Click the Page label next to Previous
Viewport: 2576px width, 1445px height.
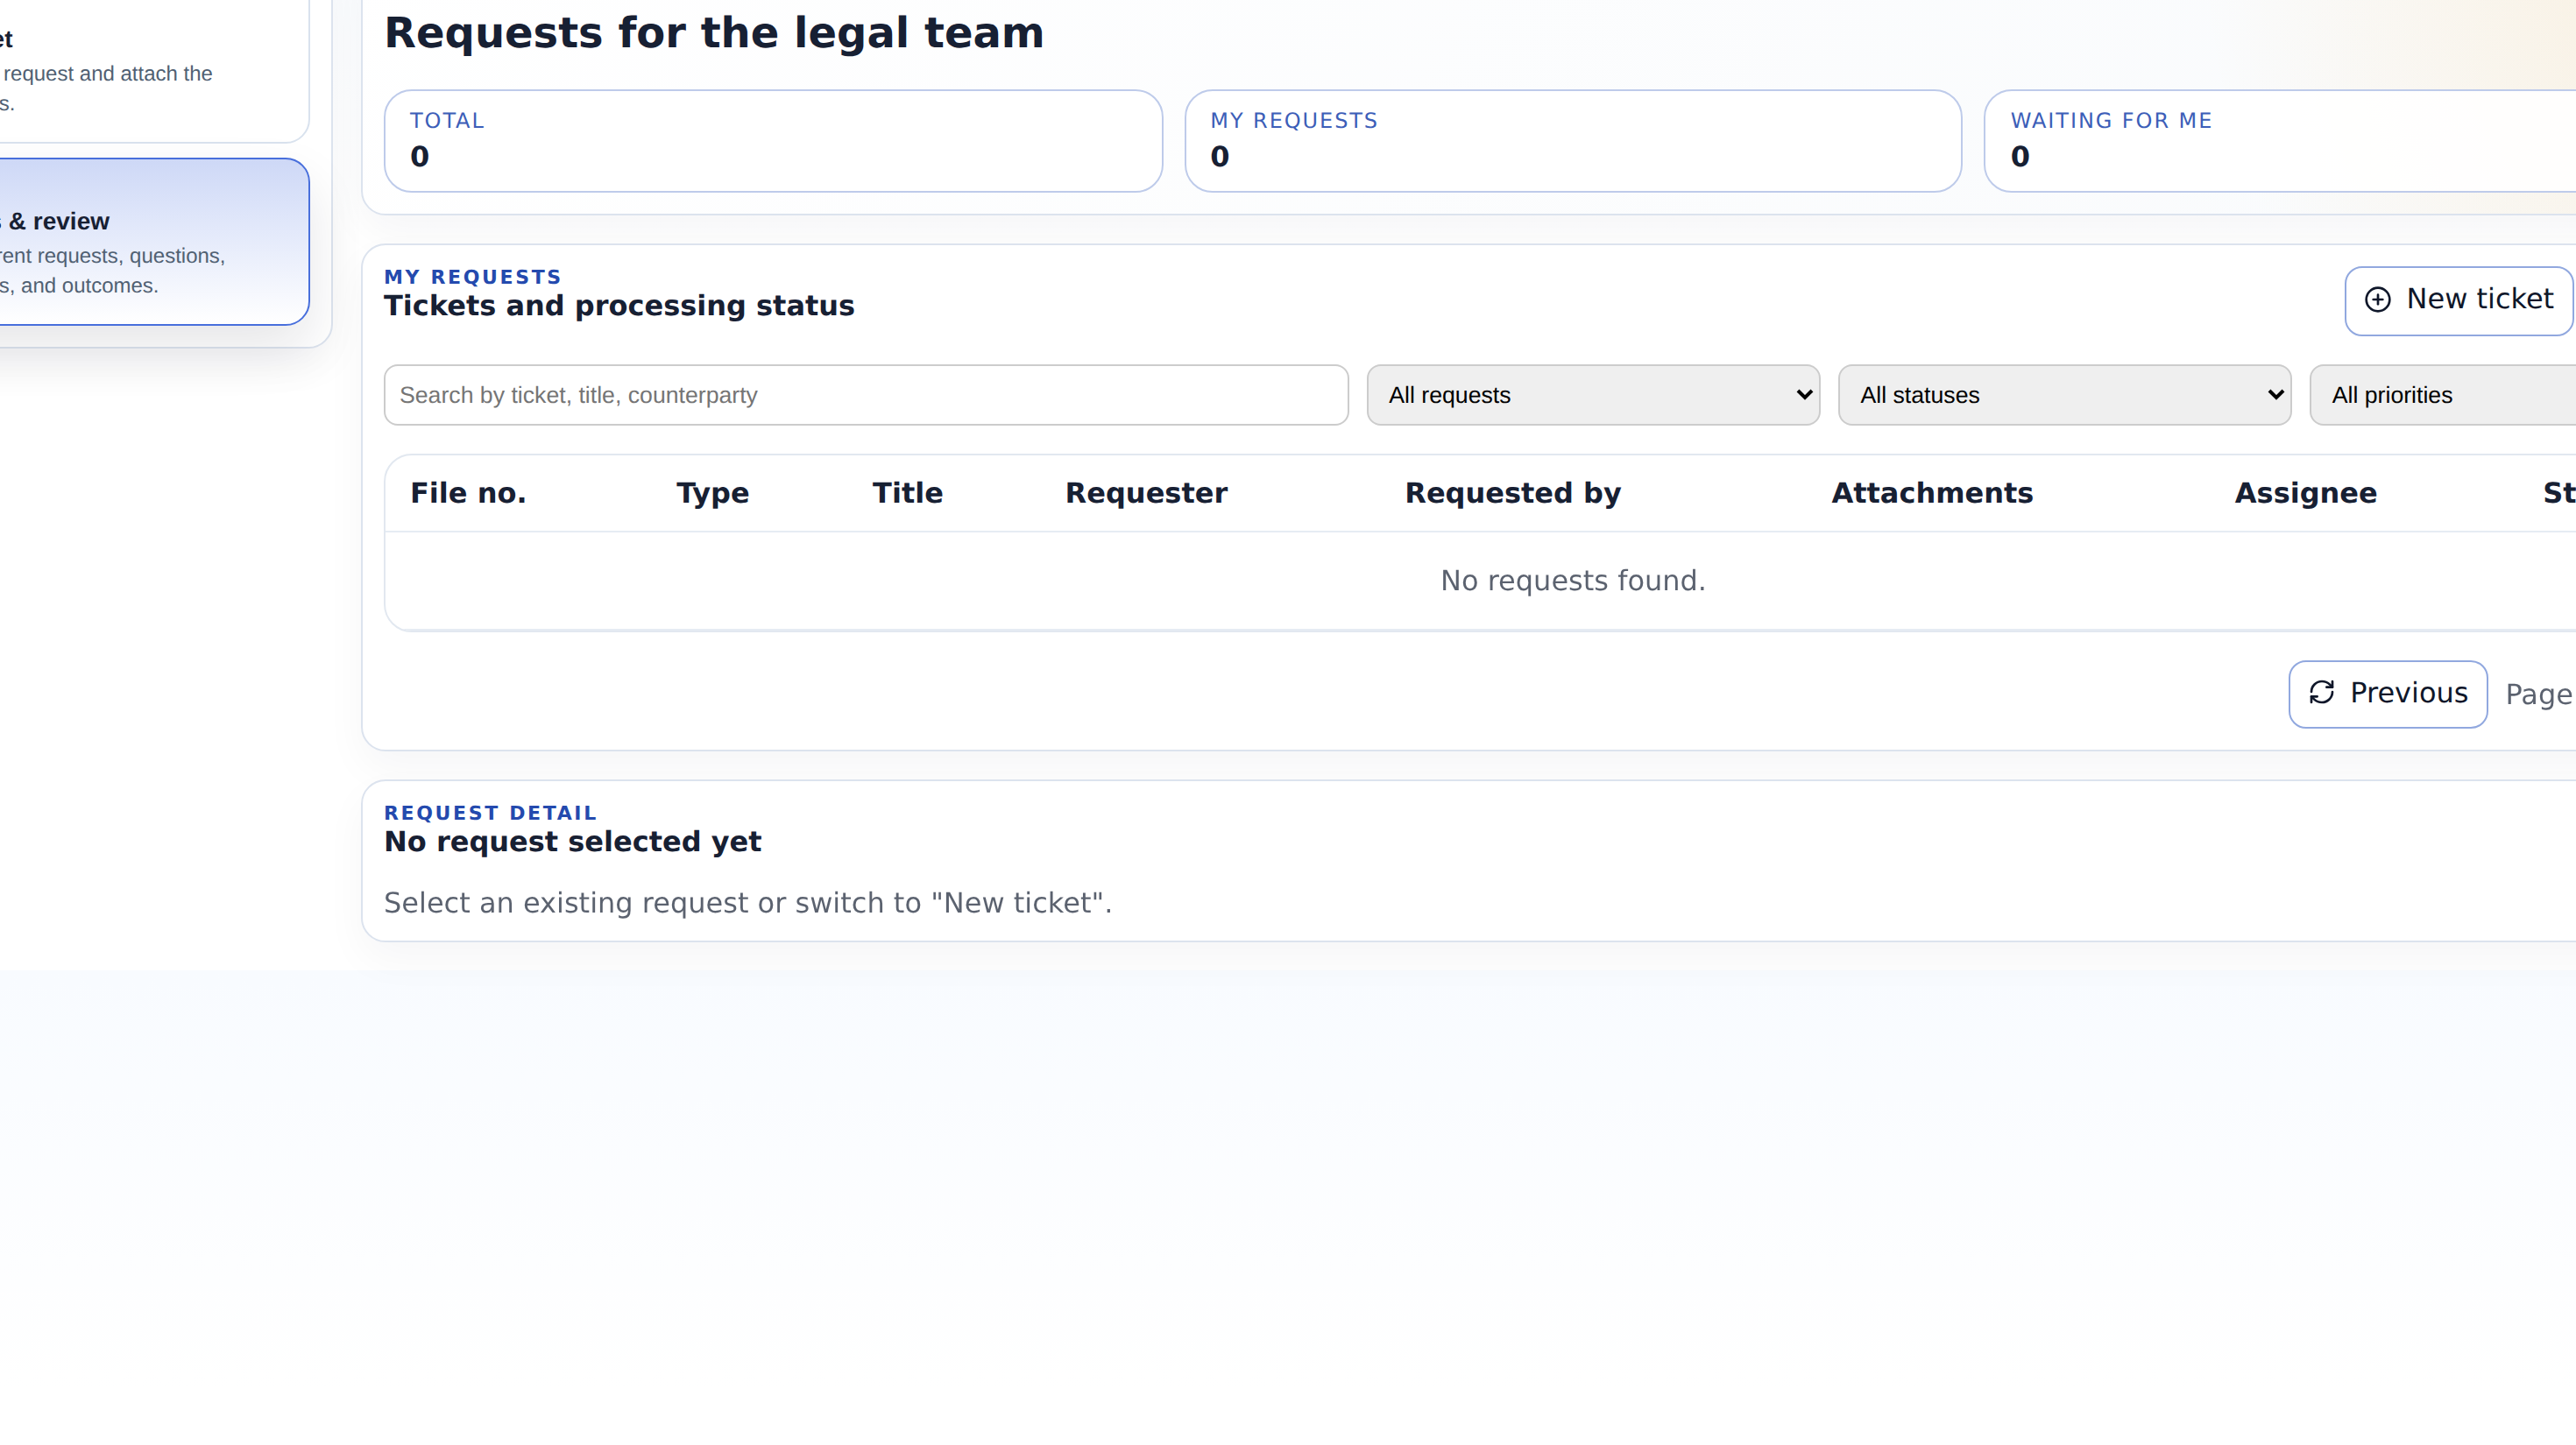pyautogui.click(x=2538, y=694)
